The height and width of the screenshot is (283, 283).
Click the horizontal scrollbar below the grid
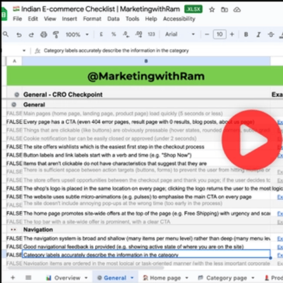coord(86,268)
